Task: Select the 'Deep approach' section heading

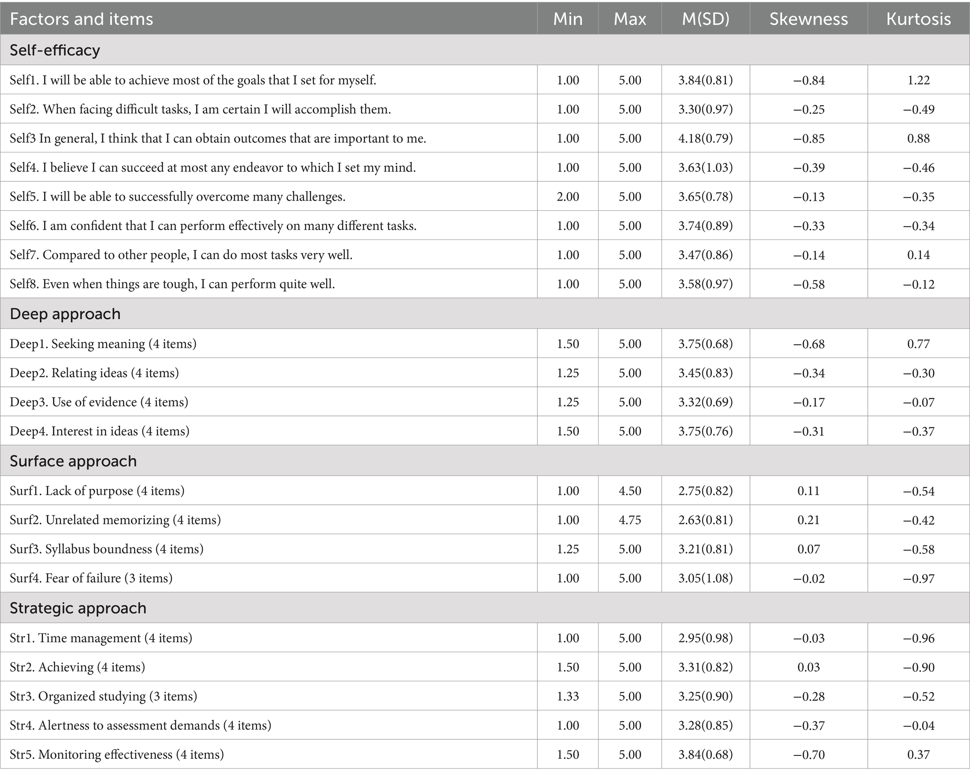Action: pyautogui.click(x=65, y=314)
